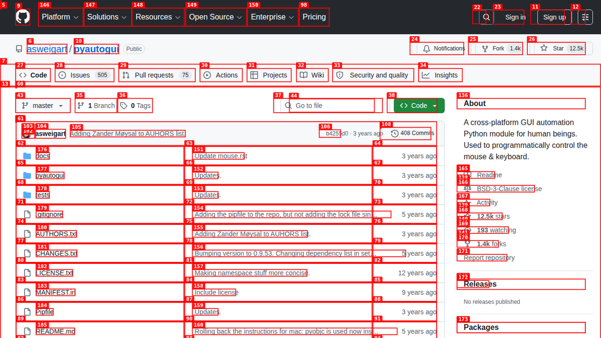The width and height of the screenshot is (601, 338).
Task: Click the asweigart author name in commit row
Action: click(51, 134)
